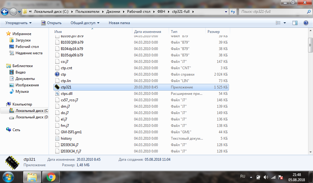Click the ctp help file icon
313x183 pixels.
coord(57,74)
